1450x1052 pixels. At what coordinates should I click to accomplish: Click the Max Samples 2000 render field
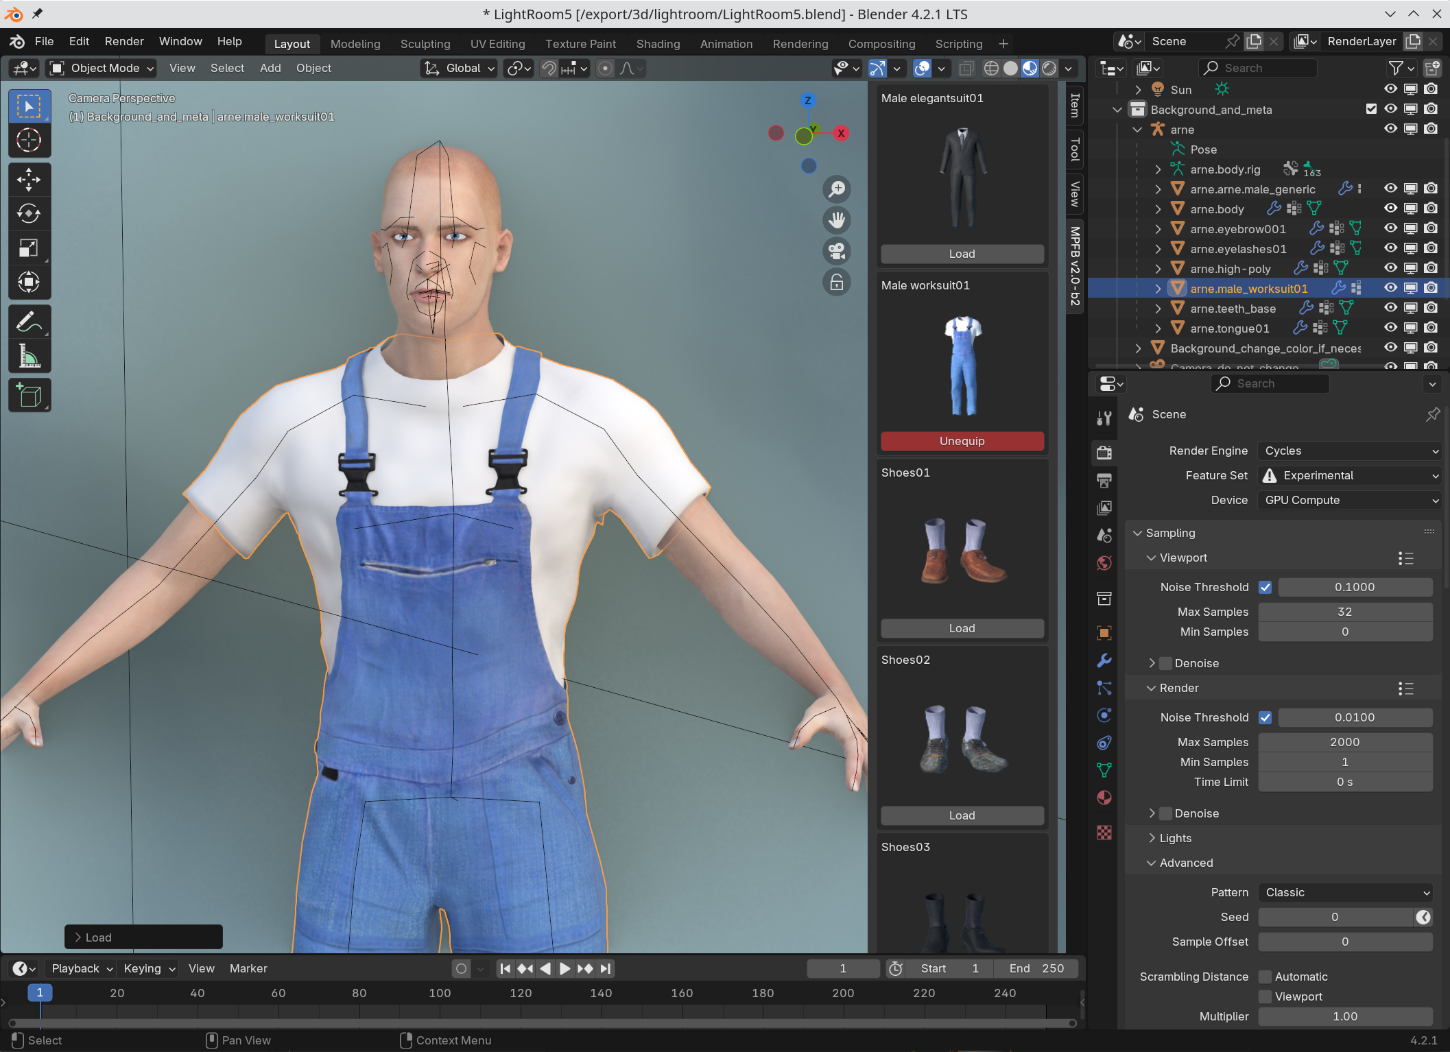tap(1345, 742)
